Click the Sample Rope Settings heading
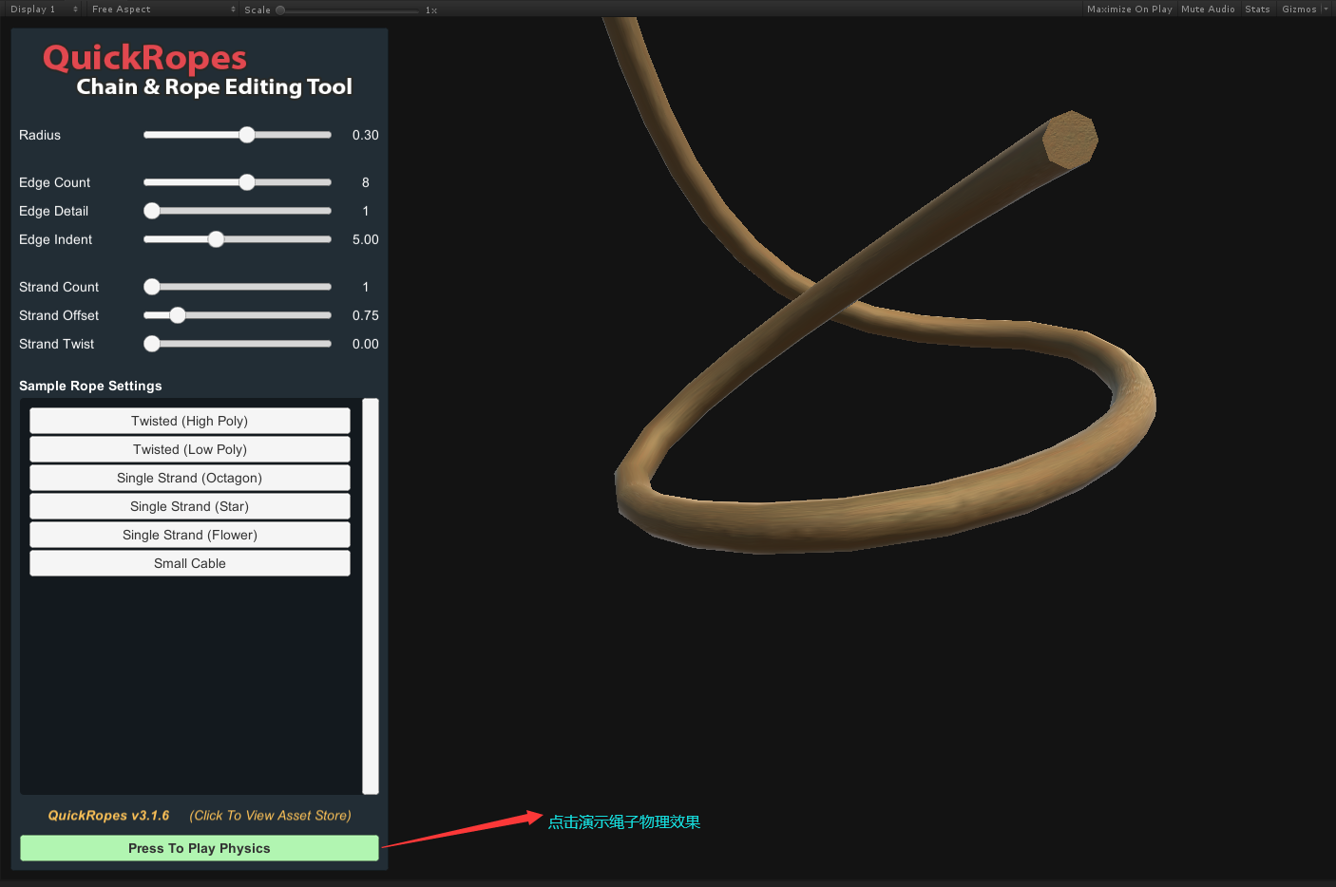Viewport: 1336px width, 887px height. click(x=90, y=386)
